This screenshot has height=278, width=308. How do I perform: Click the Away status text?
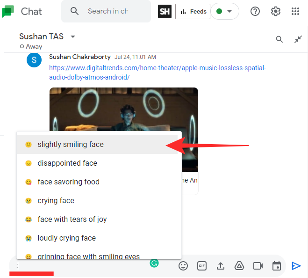tap(34, 46)
